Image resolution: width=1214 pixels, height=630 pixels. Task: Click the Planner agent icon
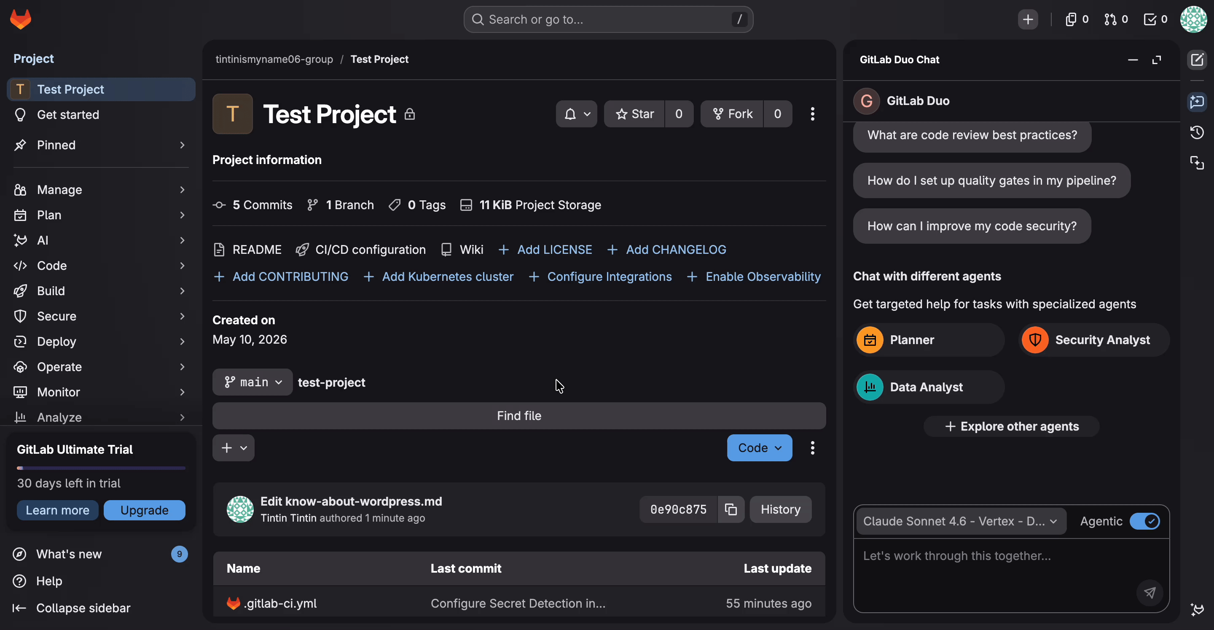click(x=870, y=339)
